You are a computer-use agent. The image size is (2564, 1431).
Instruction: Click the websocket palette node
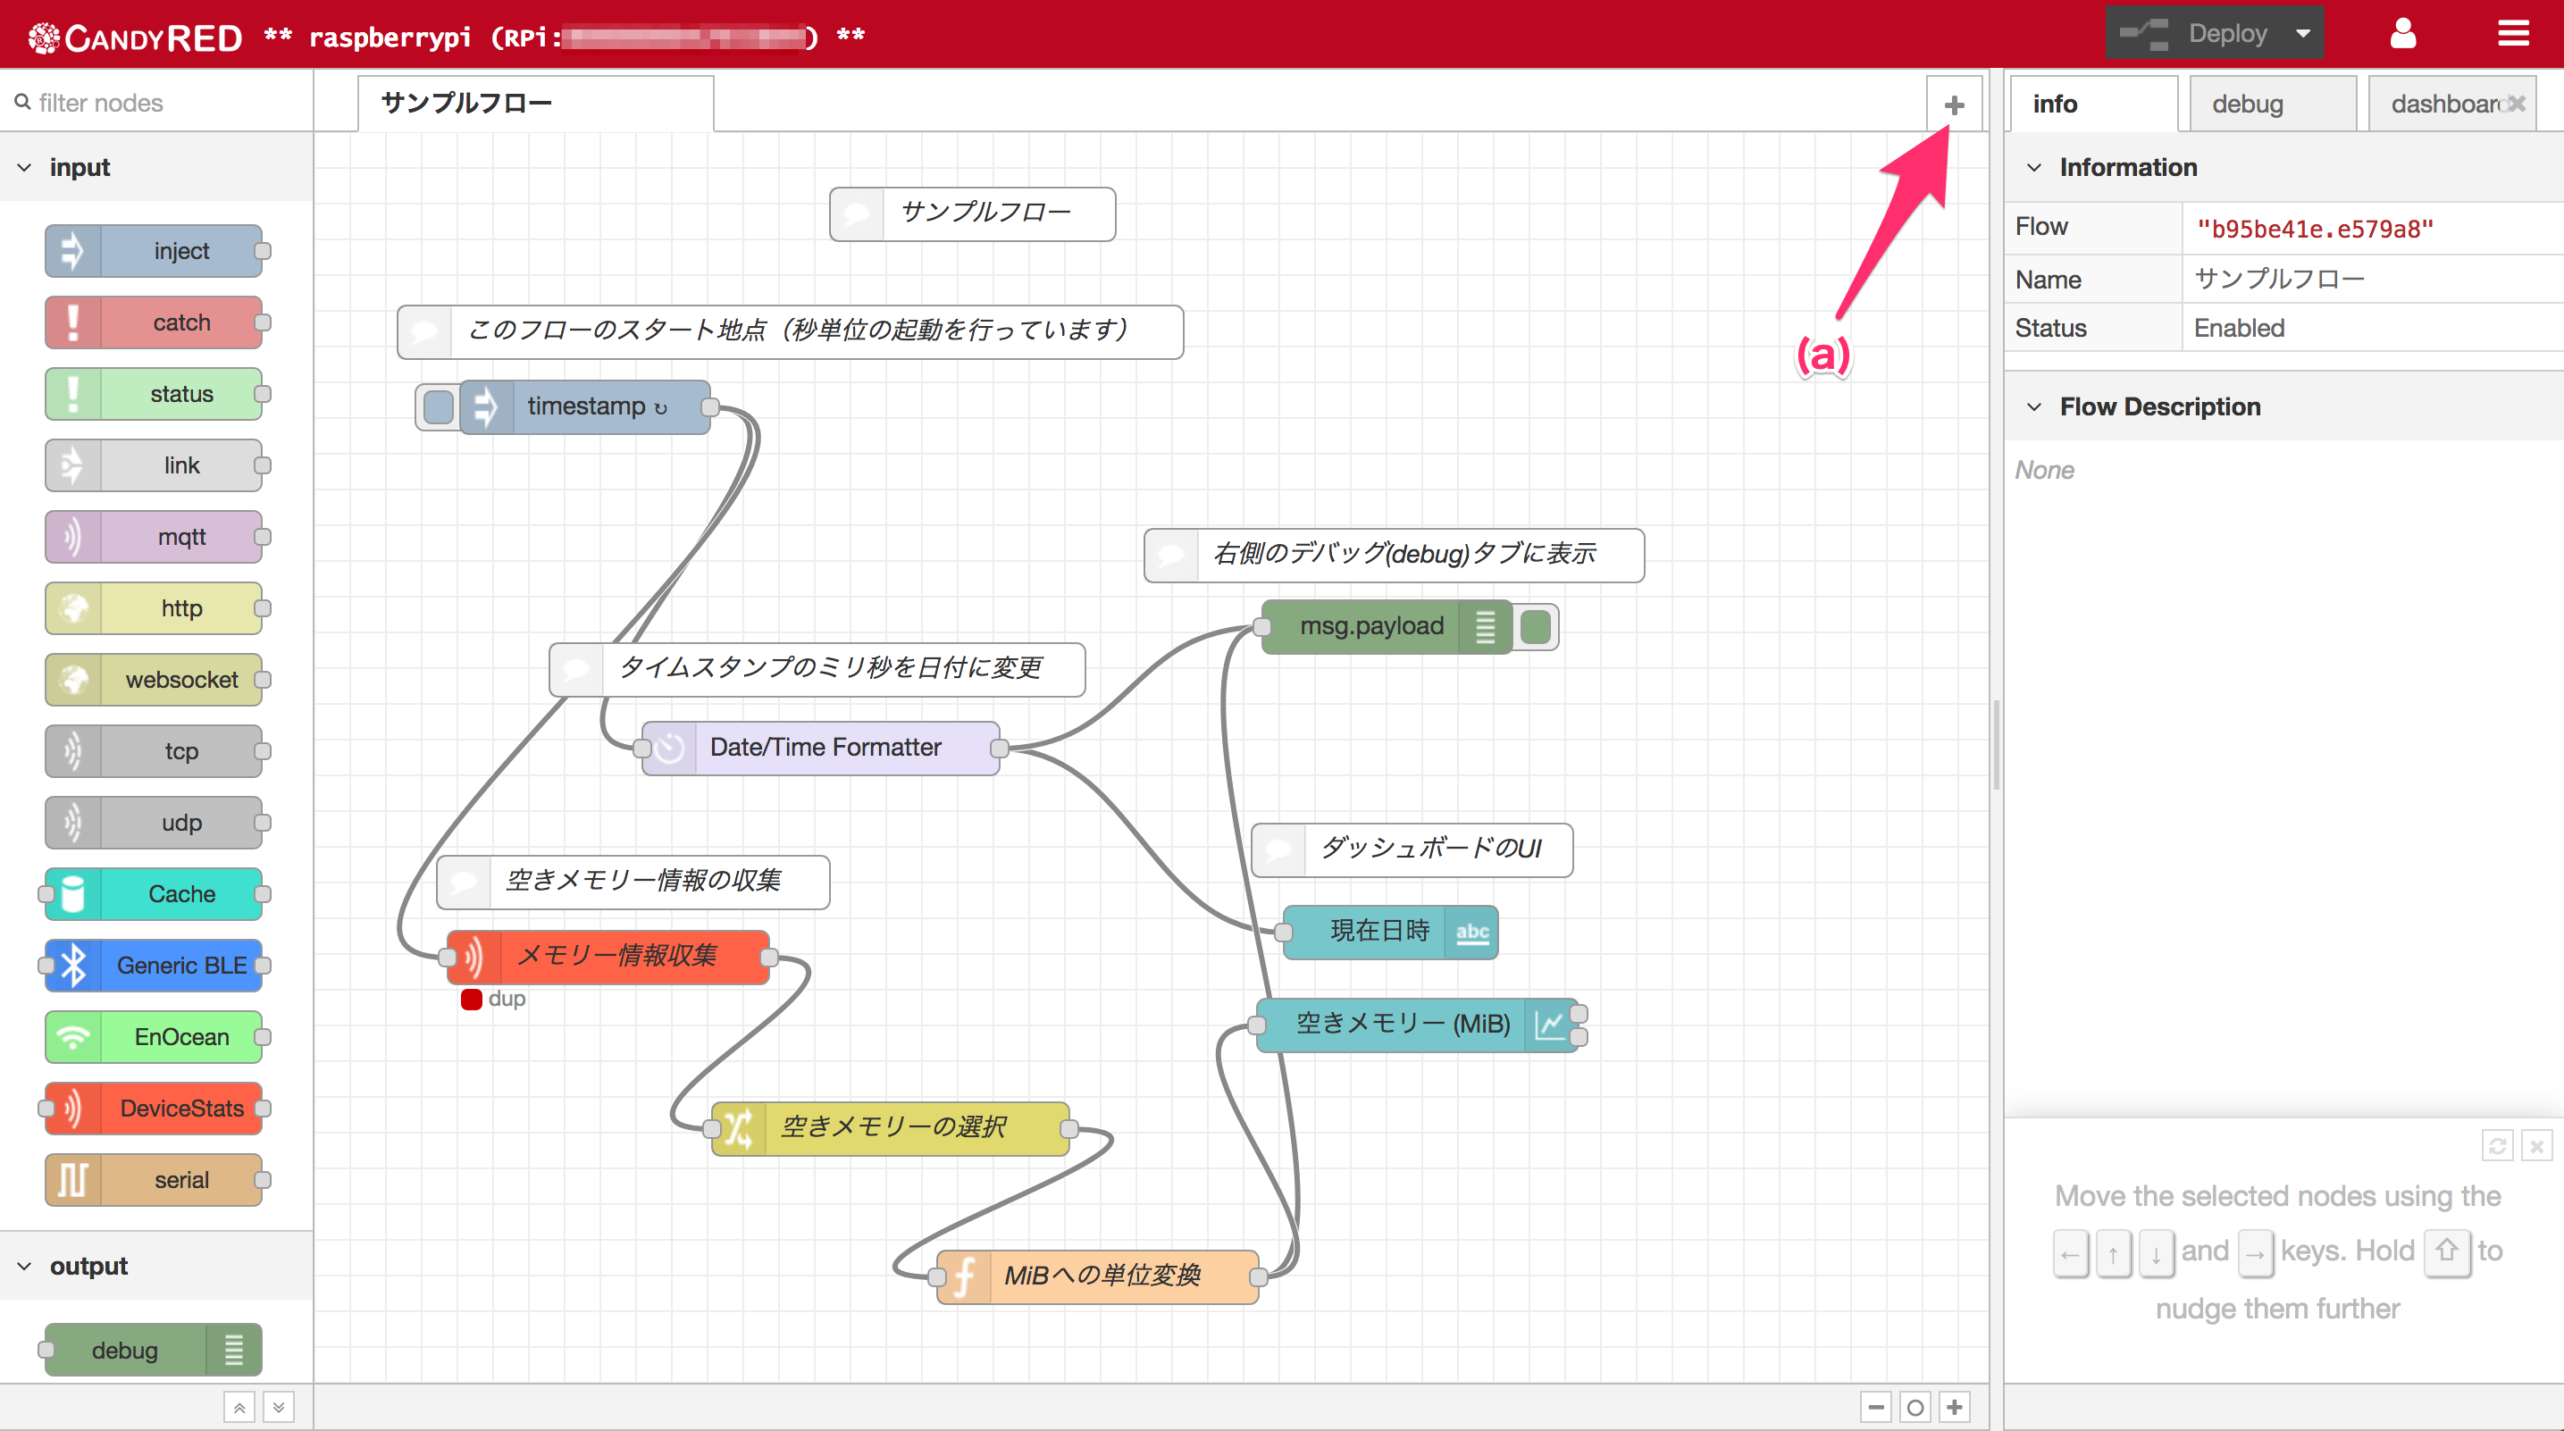pyautogui.click(x=154, y=680)
